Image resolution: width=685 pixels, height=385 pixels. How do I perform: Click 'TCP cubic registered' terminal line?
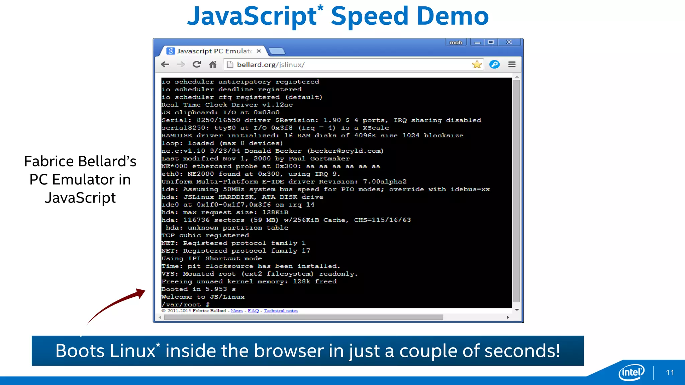click(x=205, y=235)
